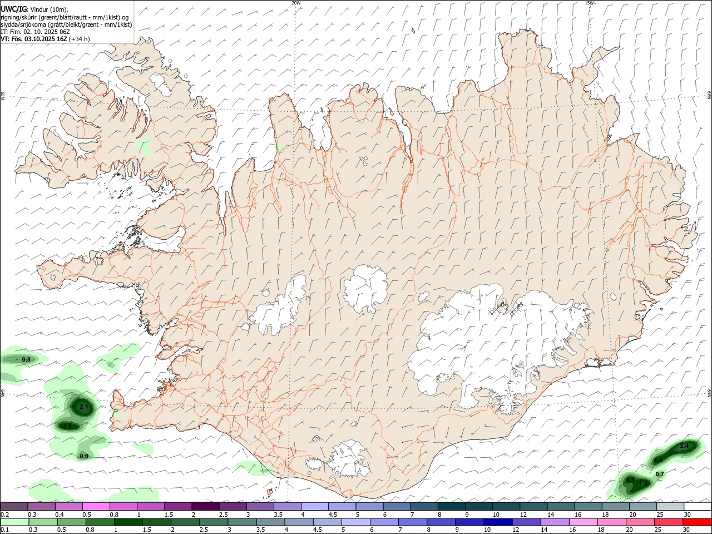The height and width of the screenshot is (534, 712).
Task: Click the 0.8 value beneath the 1.5 cell
Action: pyautogui.click(x=84, y=457)
